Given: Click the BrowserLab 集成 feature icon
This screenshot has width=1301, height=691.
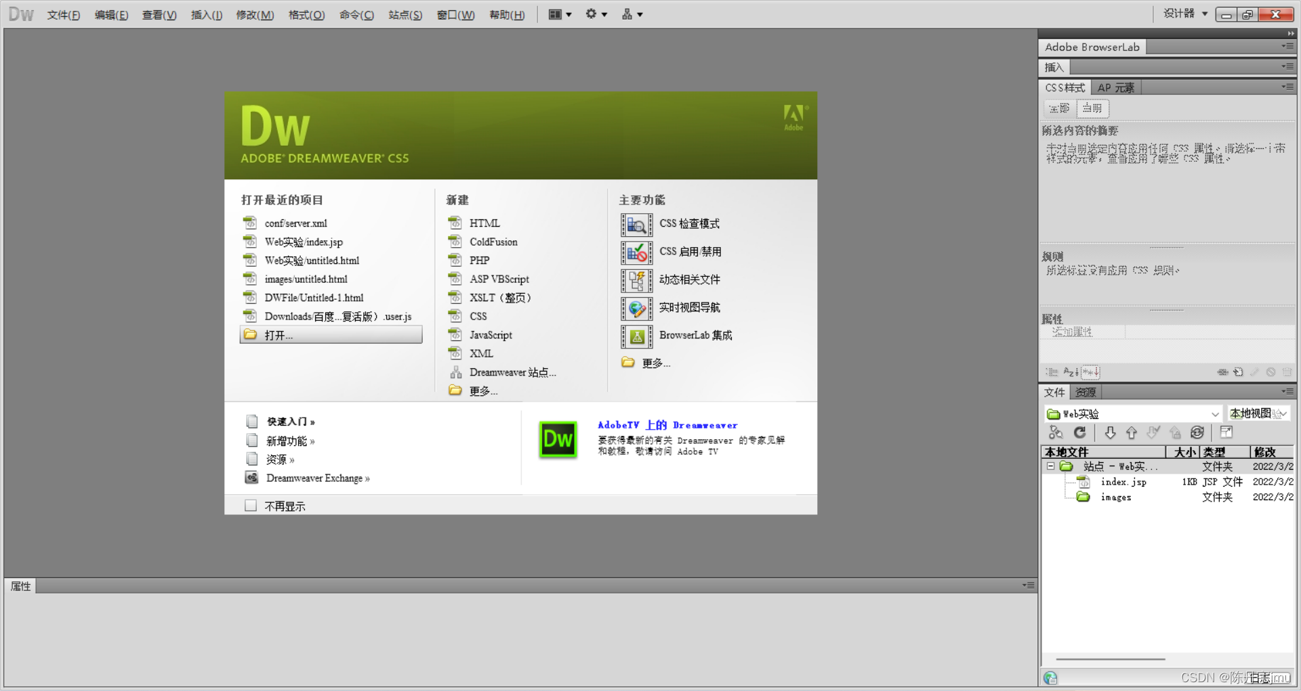Looking at the screenshot, I should click(x=636, y=336).
